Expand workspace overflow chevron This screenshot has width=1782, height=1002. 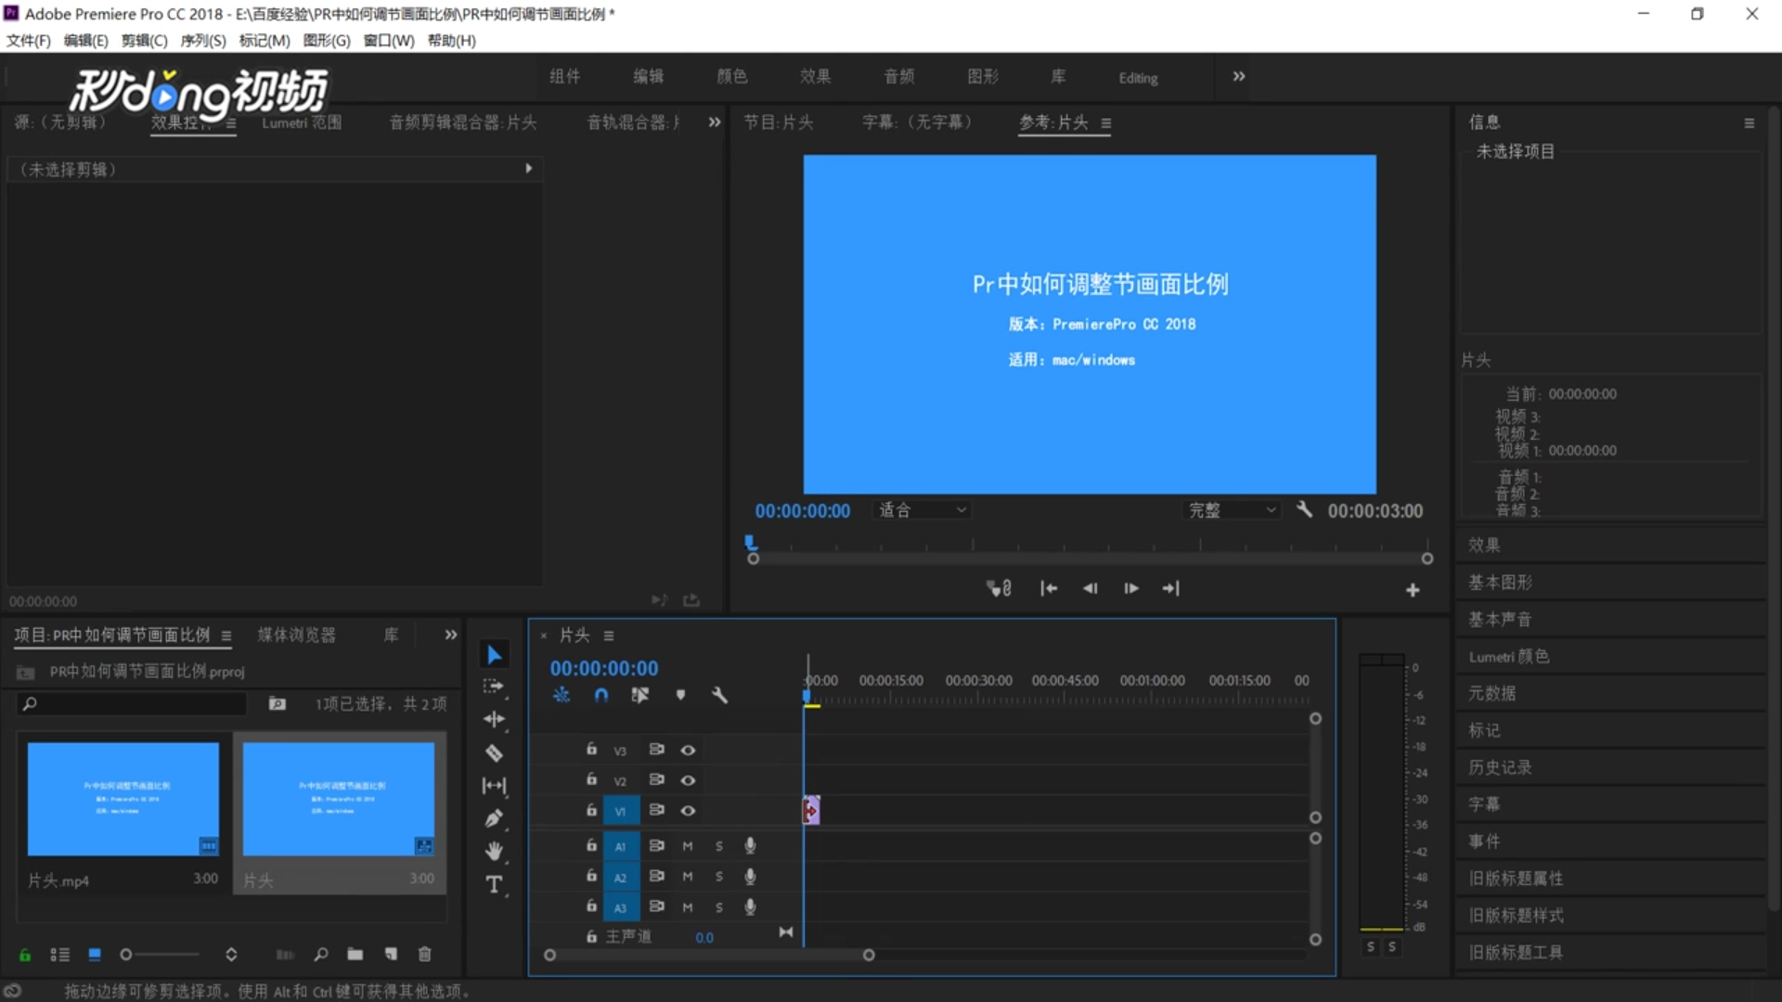(1239, 76)
